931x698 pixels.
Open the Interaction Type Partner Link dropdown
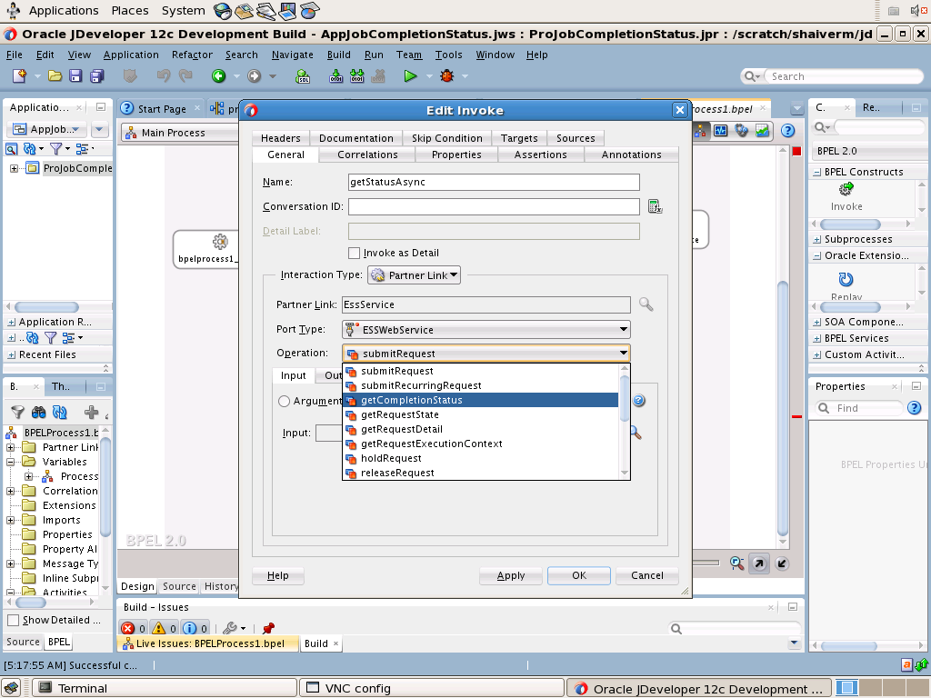coord(415,275)
